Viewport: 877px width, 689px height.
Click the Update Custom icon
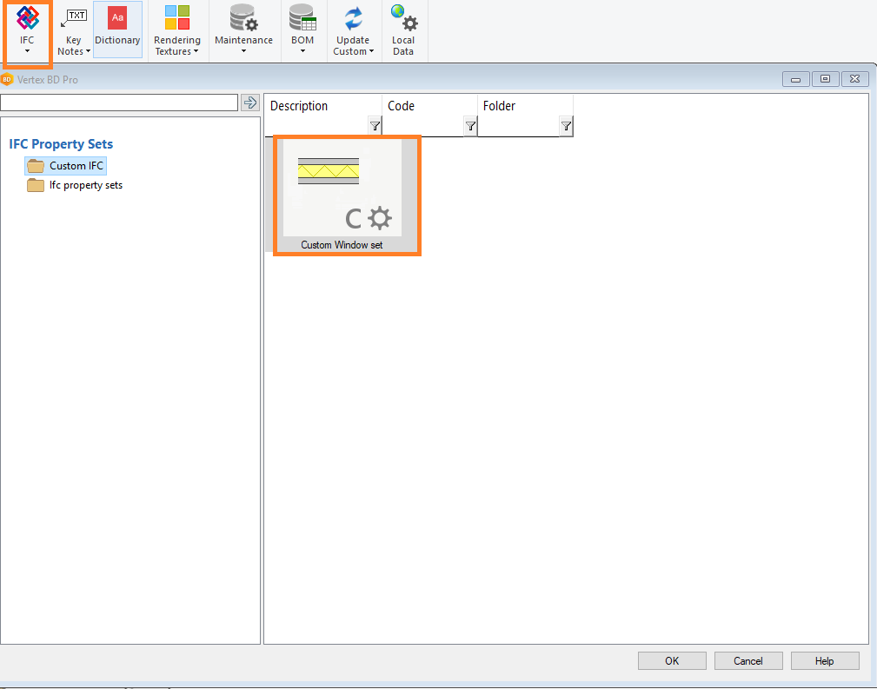pos(353,19)
